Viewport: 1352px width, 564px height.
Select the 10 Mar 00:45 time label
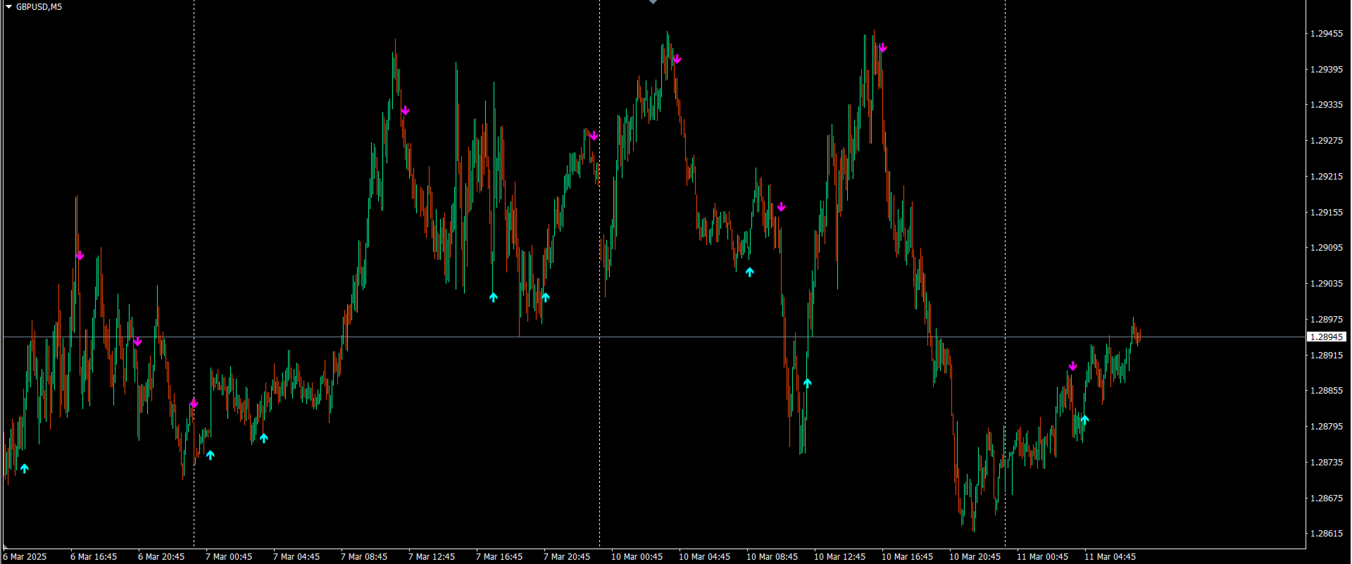tap(637, 557)
